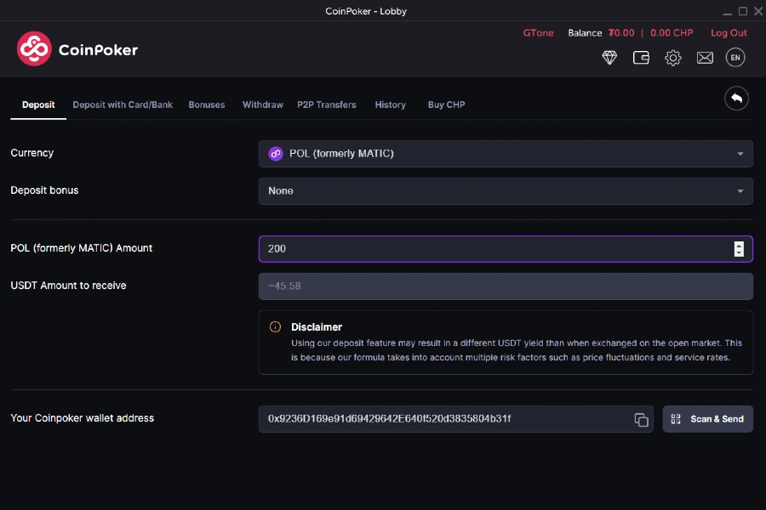766x510 pixels.
Task: Open the mail messages icon
Action: click(705, 58)
